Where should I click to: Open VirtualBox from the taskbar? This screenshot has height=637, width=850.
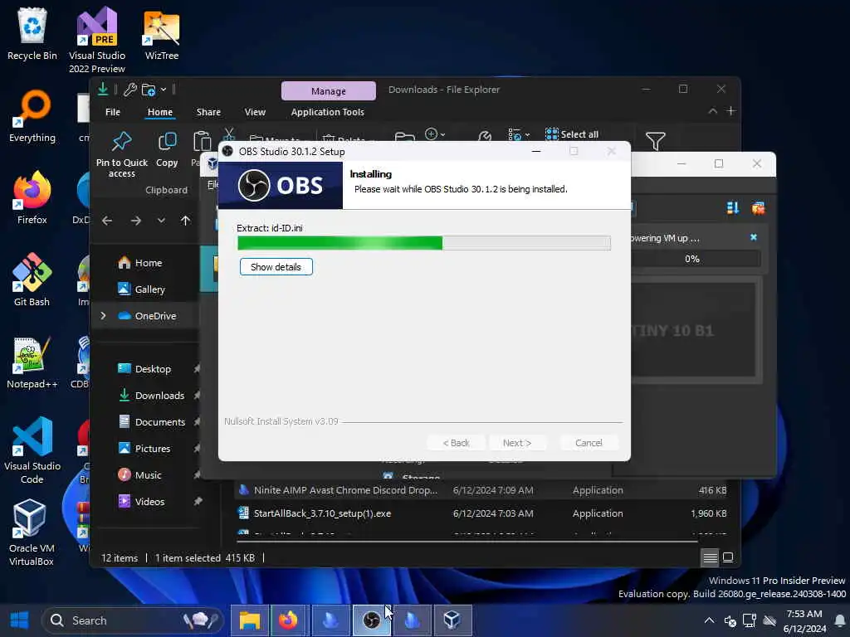[x=452, y=620]
